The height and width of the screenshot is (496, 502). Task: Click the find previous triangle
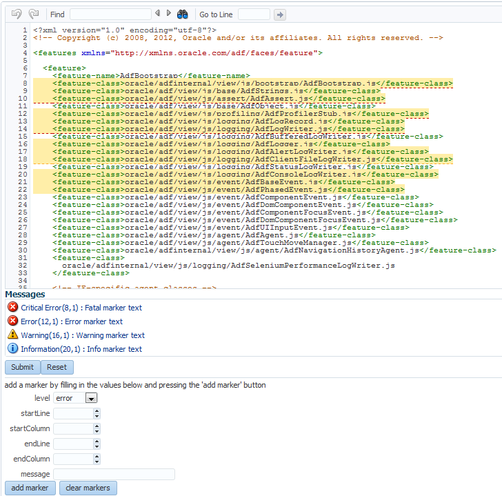158,13
